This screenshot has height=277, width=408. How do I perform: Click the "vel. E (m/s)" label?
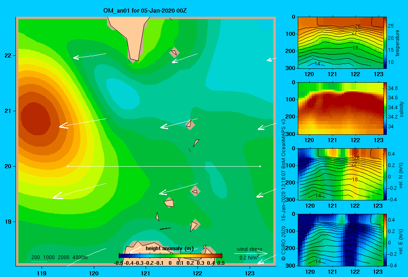[401, 241]
